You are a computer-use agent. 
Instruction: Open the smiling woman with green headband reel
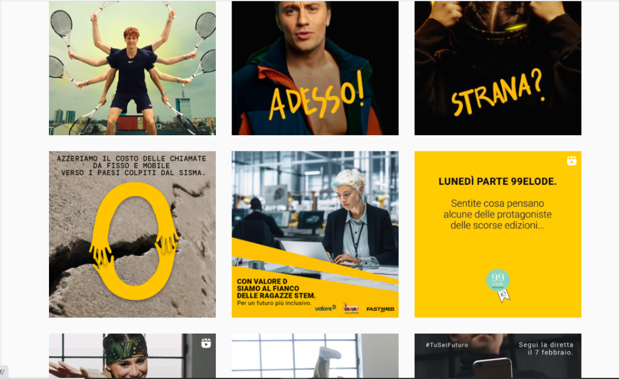(x=132, y=355)
